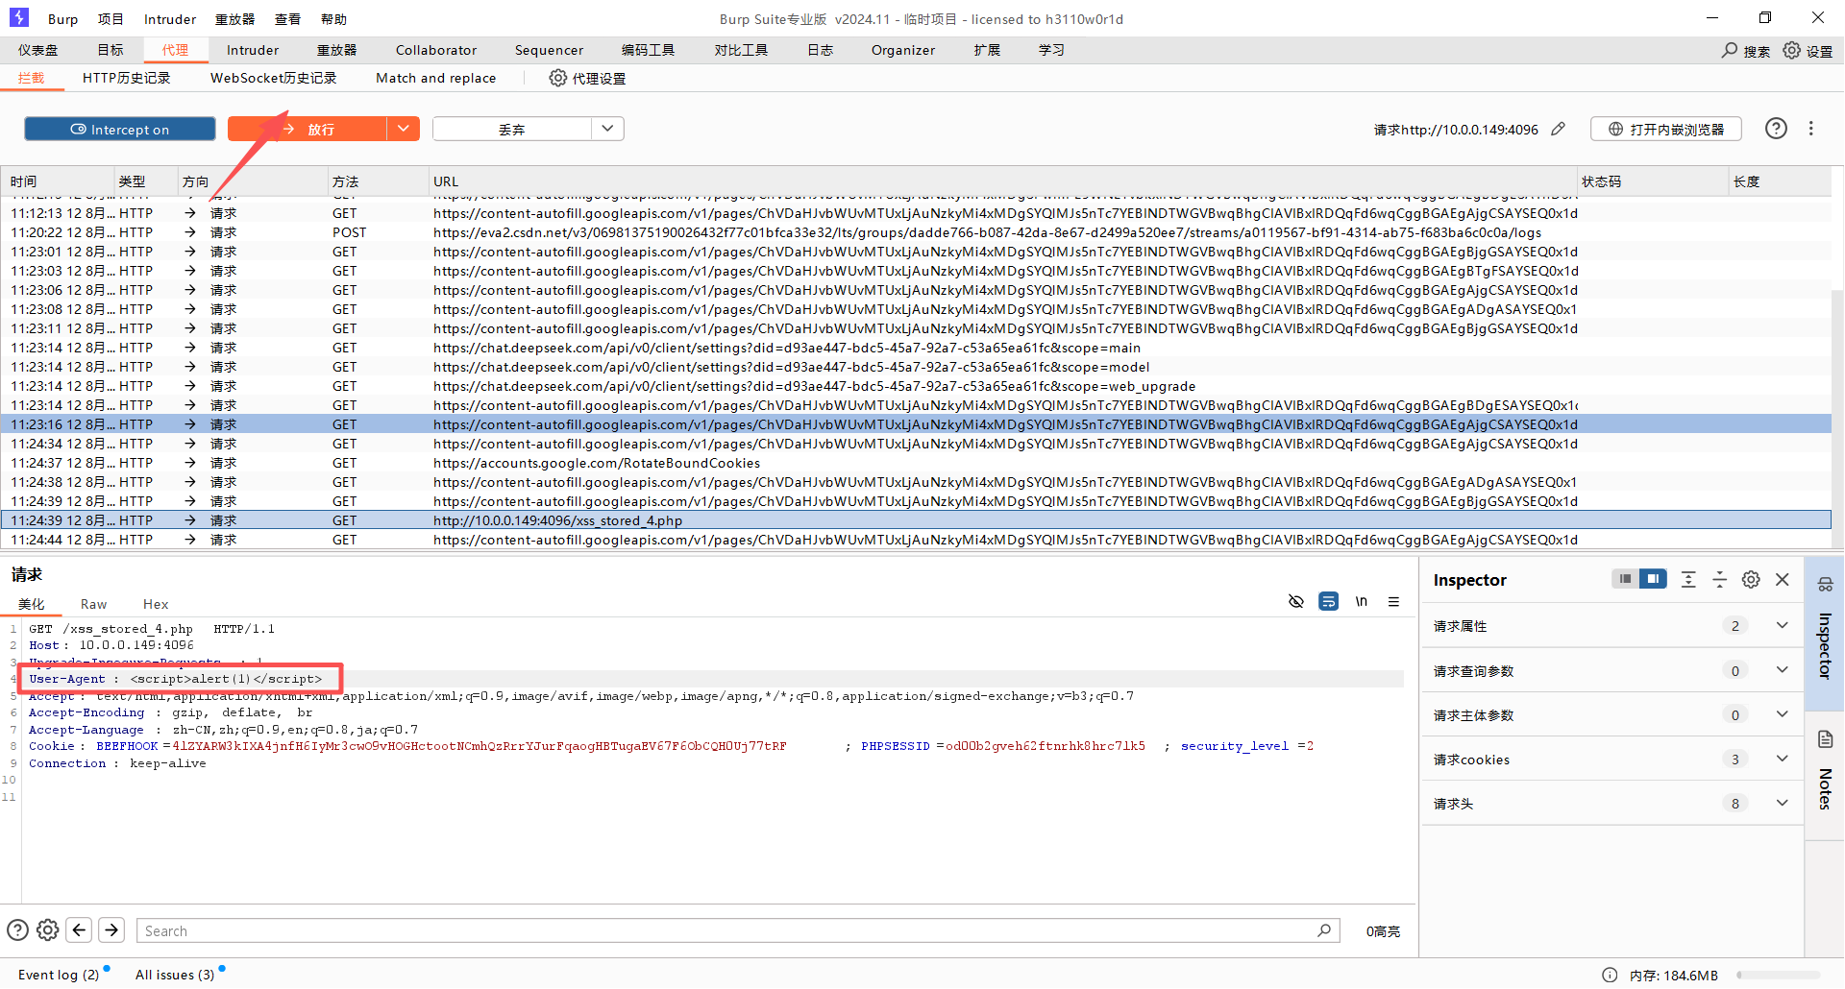Screen dimensions: 1845x989
Task: Close the Inspector panel
Action: [x=1783, y=579]
